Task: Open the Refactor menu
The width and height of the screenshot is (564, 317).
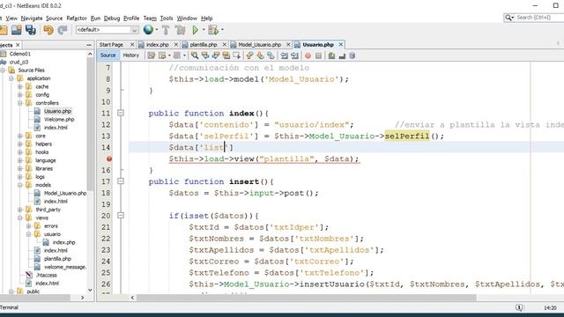Action: pyautogui.click(x=77, y=18)
